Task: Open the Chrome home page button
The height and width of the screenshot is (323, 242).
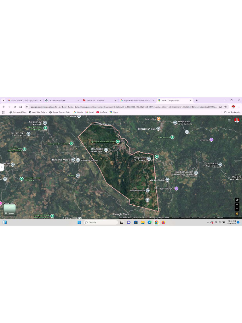Action: pyautogui.click(x=20, y=107)
